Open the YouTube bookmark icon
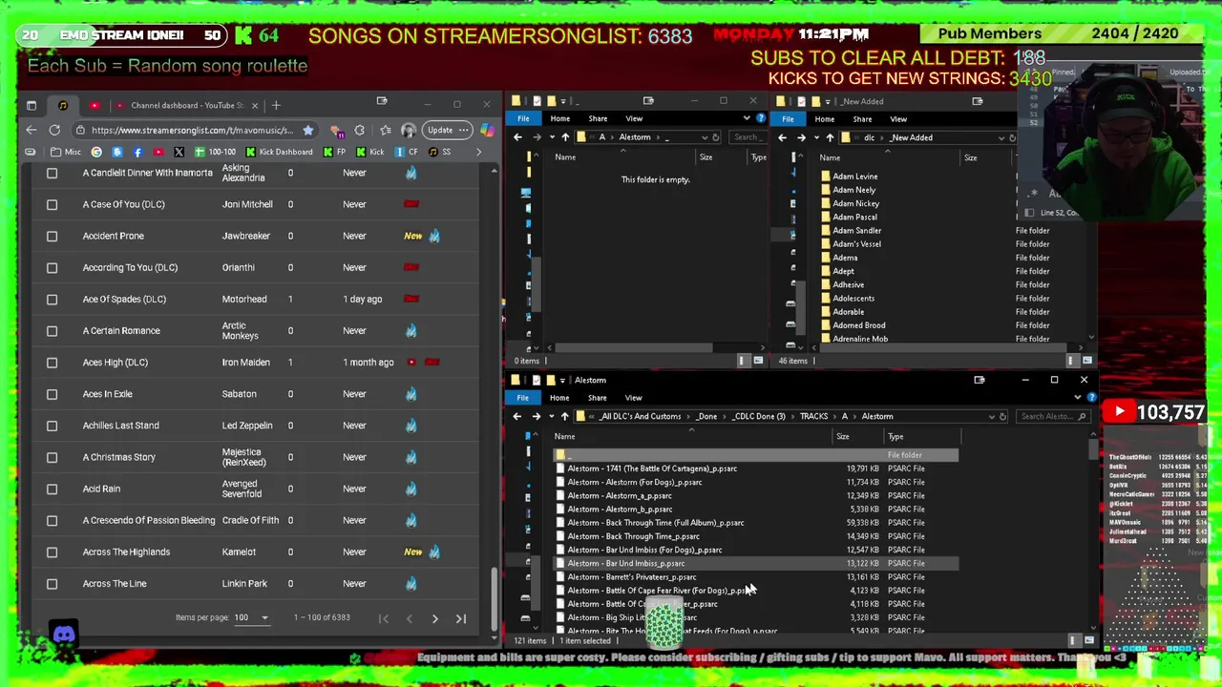This screenshot has width=1222, height=687. [x=158, y=152]
